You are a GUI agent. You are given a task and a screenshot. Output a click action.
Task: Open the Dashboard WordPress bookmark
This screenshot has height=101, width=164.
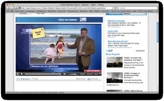tap(46, 11)
